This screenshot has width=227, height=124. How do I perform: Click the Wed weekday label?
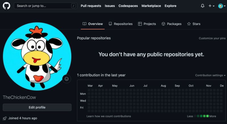pos(83,101)
